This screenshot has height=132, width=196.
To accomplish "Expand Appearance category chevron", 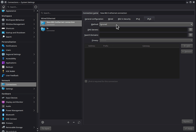I will pyautogui.click(x=34, y=11).
